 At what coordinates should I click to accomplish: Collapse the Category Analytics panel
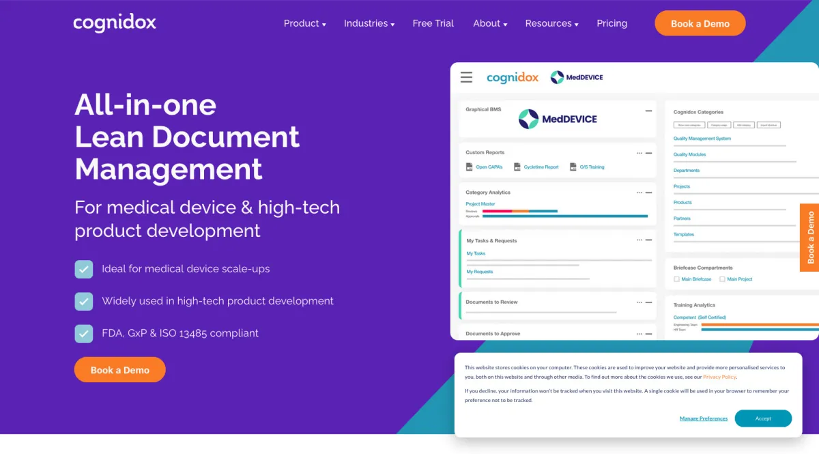point(648,193)
